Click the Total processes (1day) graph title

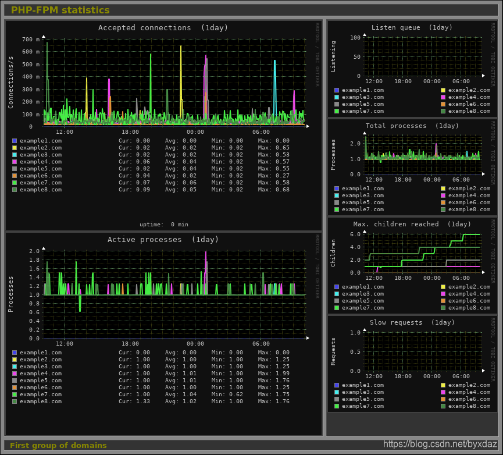click(412, 126)
